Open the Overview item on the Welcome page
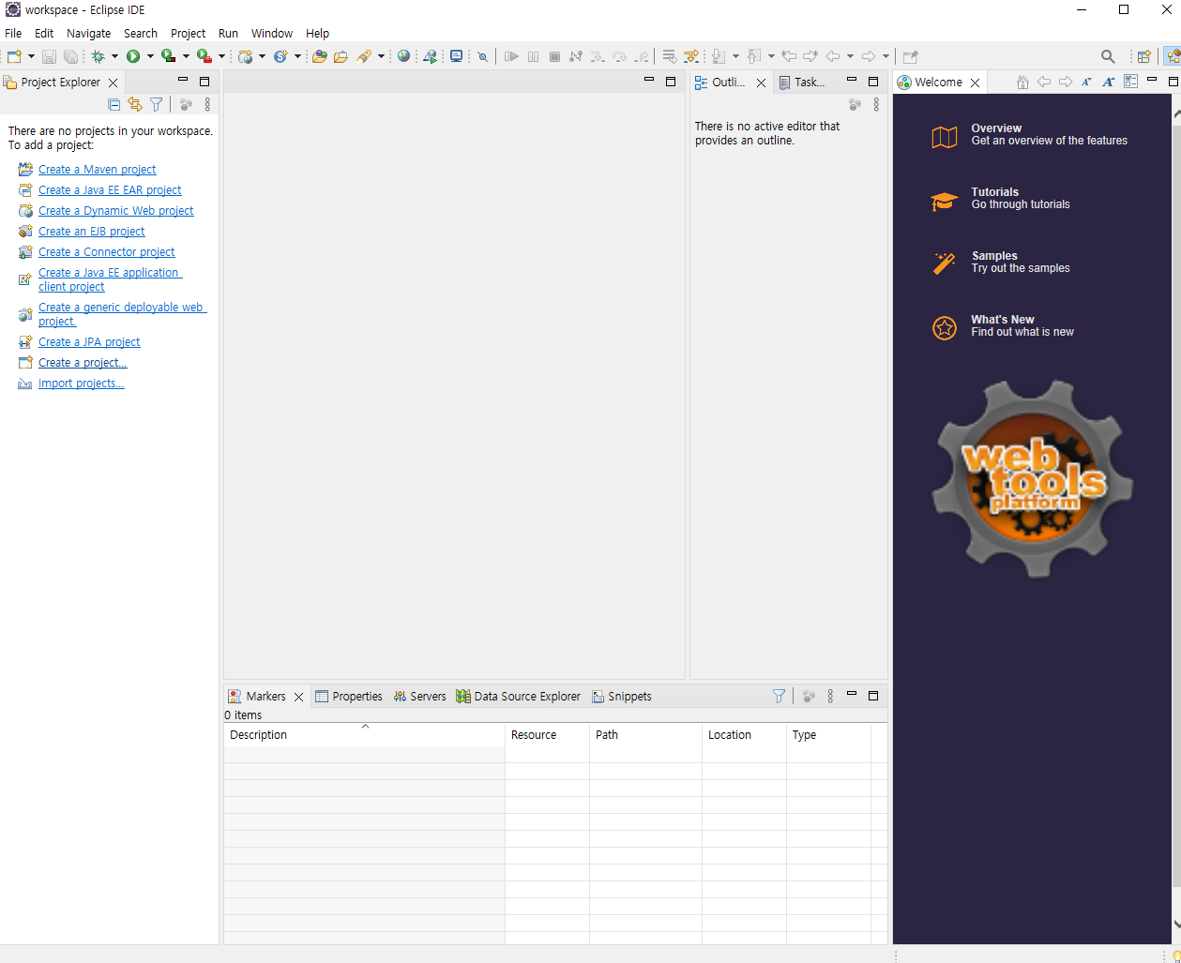1181x963 pixels. (1029, 134)
